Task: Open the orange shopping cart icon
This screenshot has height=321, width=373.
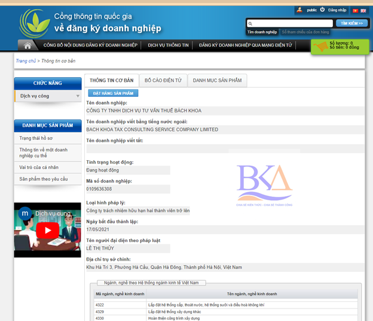Action: 323,47
